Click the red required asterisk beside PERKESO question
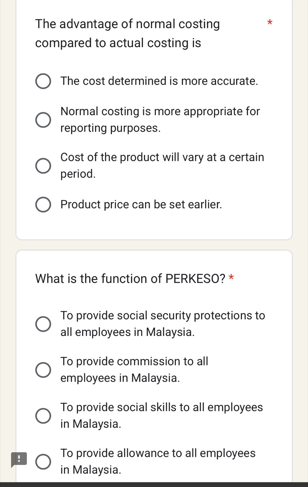The height and width of the screenshot is (487, 308). click(x=231, y=278)
